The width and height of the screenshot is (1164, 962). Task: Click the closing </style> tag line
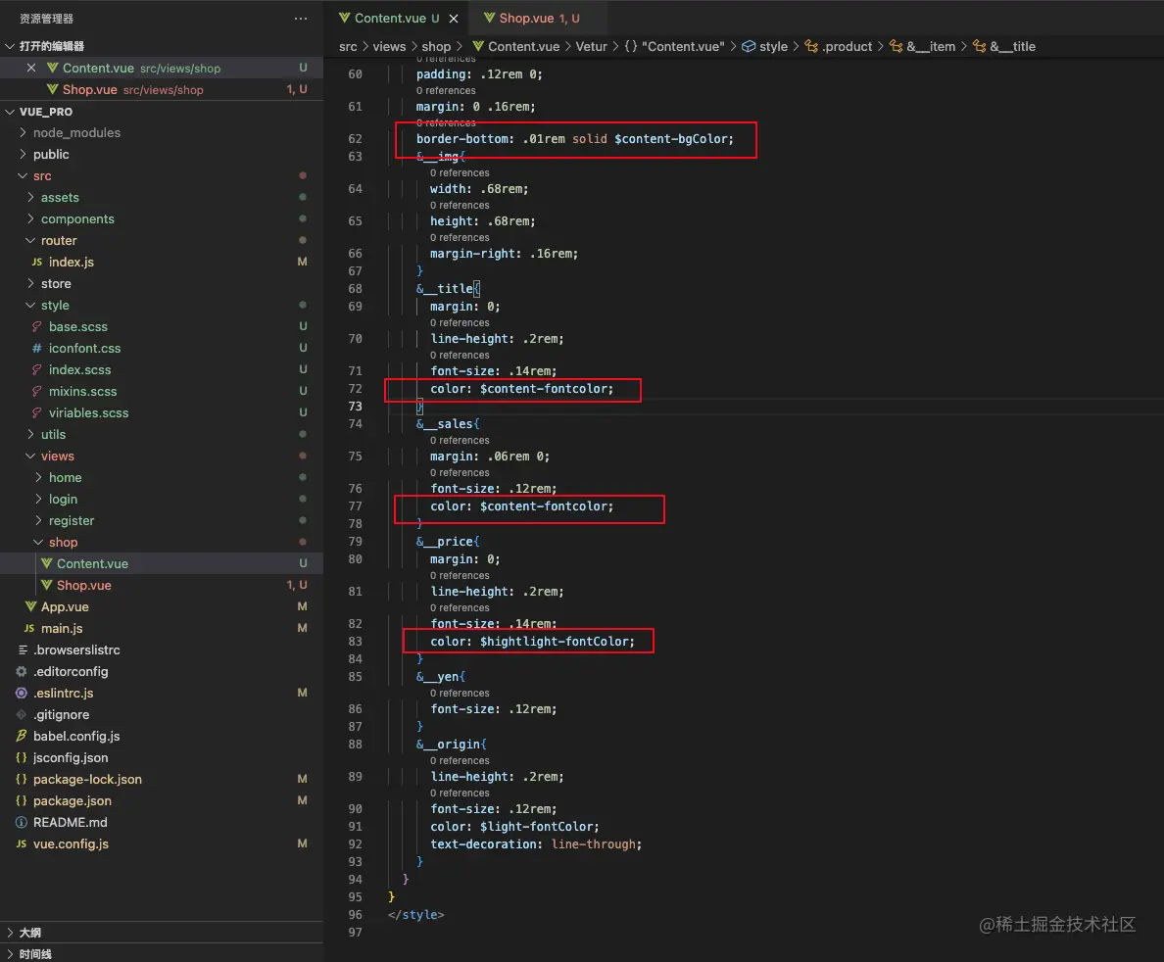tap(415, 915)
